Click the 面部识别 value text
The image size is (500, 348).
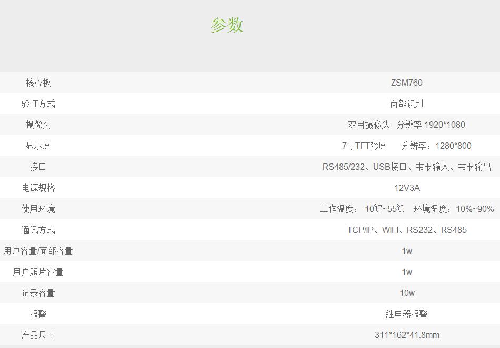(x=406, y=104)
